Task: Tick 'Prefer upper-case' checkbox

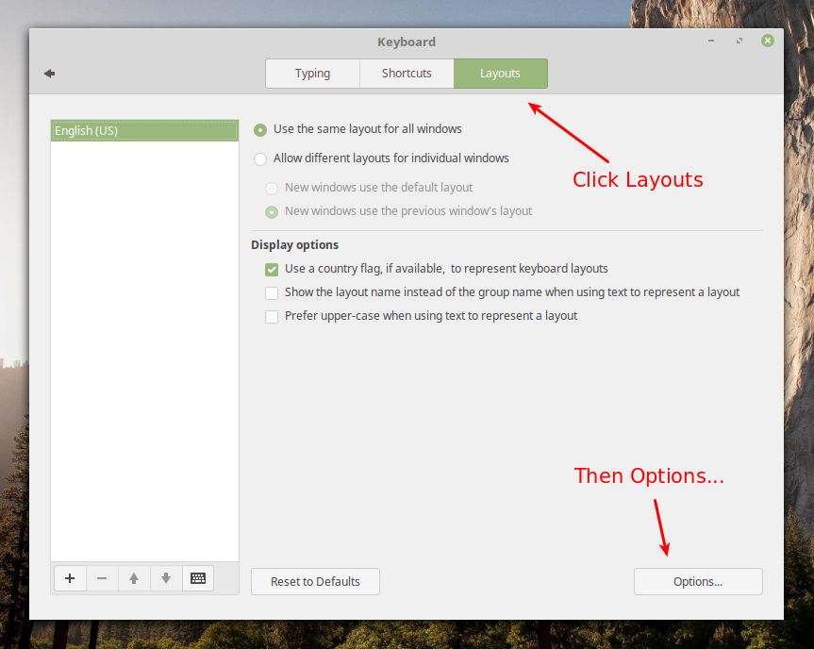Action: [x=272, y=317]
